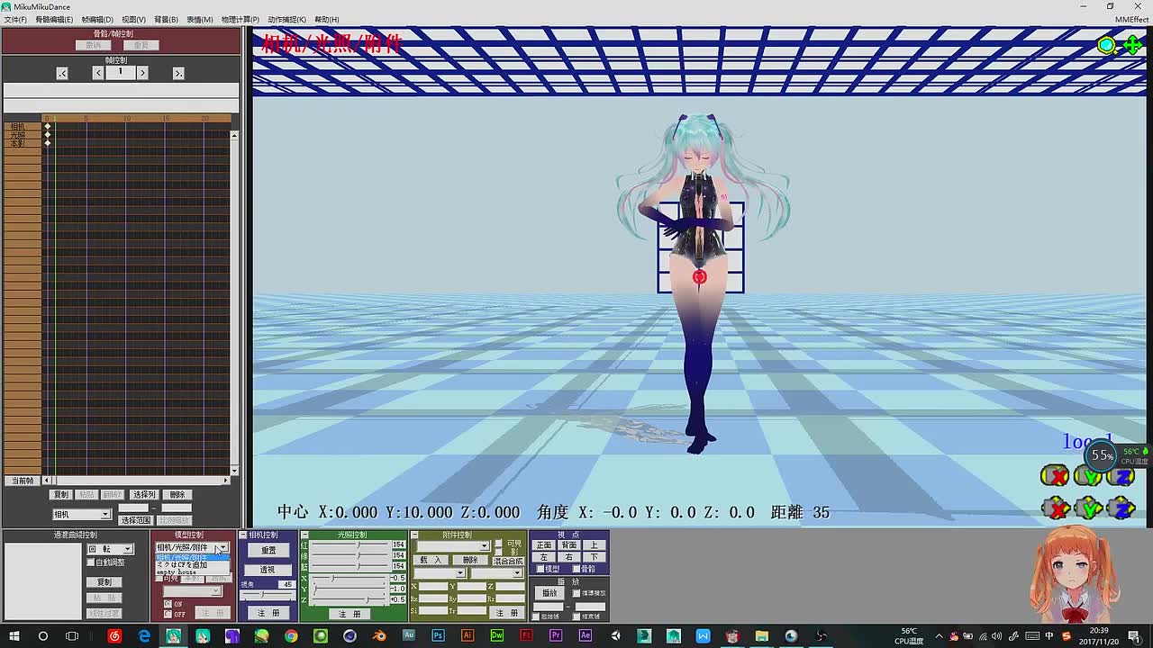The image size is (1153, 648).
Task: Jump to next keyframe with '>.' button
Action: [178, 73]
